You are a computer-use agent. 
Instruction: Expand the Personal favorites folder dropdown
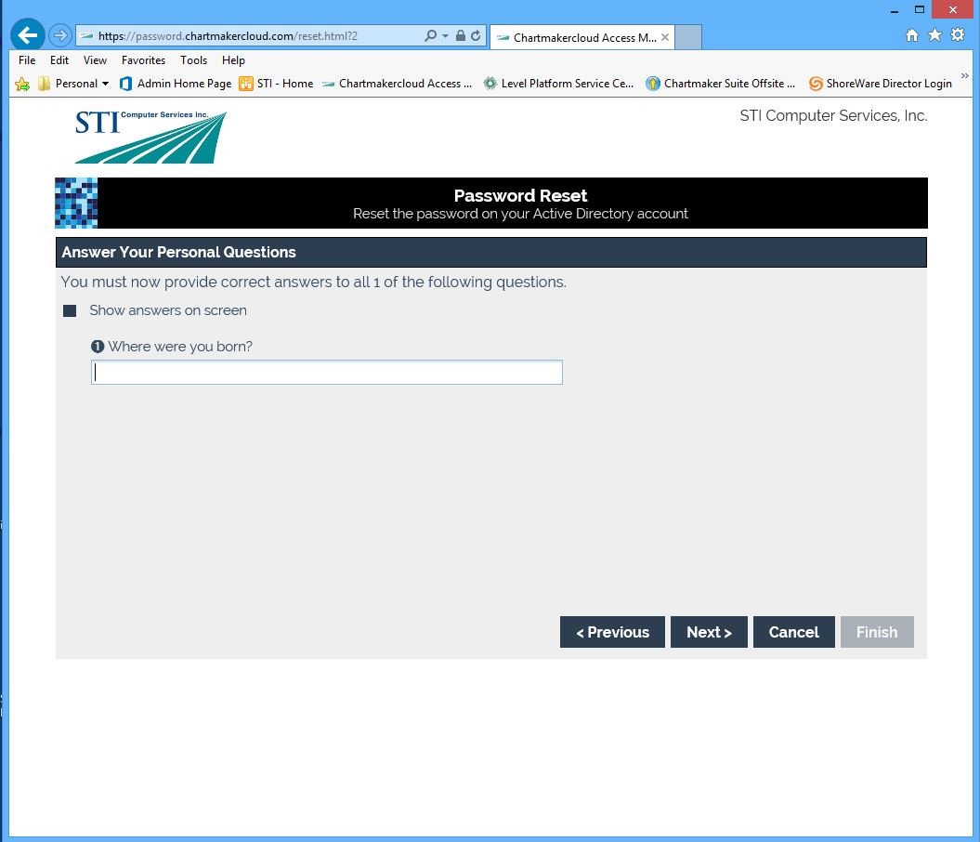[105, 84]
